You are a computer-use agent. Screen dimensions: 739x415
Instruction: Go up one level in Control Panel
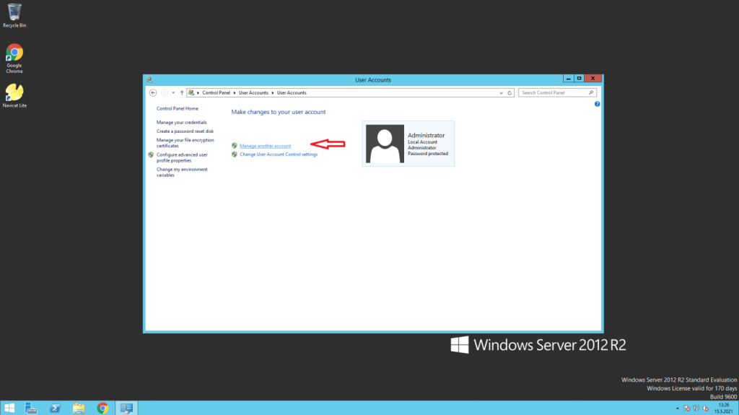(182, 93)
